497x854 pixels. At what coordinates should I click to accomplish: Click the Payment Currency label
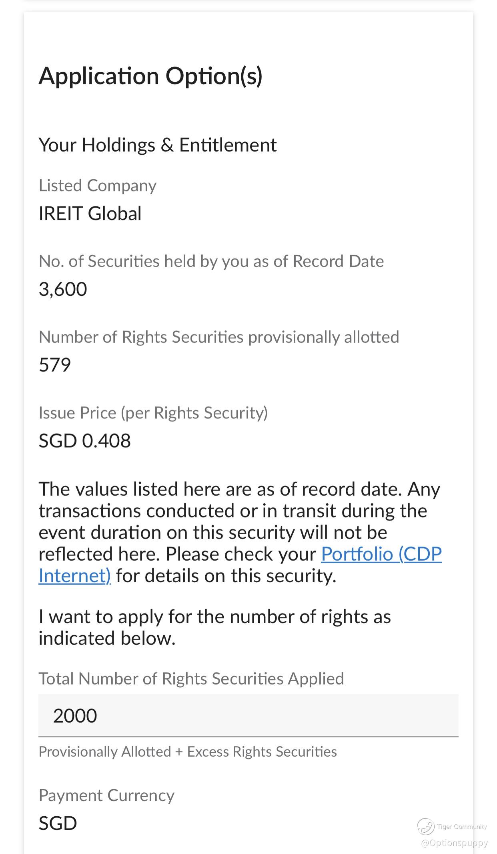point(106,795)
